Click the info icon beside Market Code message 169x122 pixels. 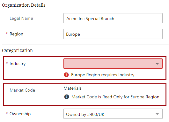pyautogui.click(x=67, y=97)
